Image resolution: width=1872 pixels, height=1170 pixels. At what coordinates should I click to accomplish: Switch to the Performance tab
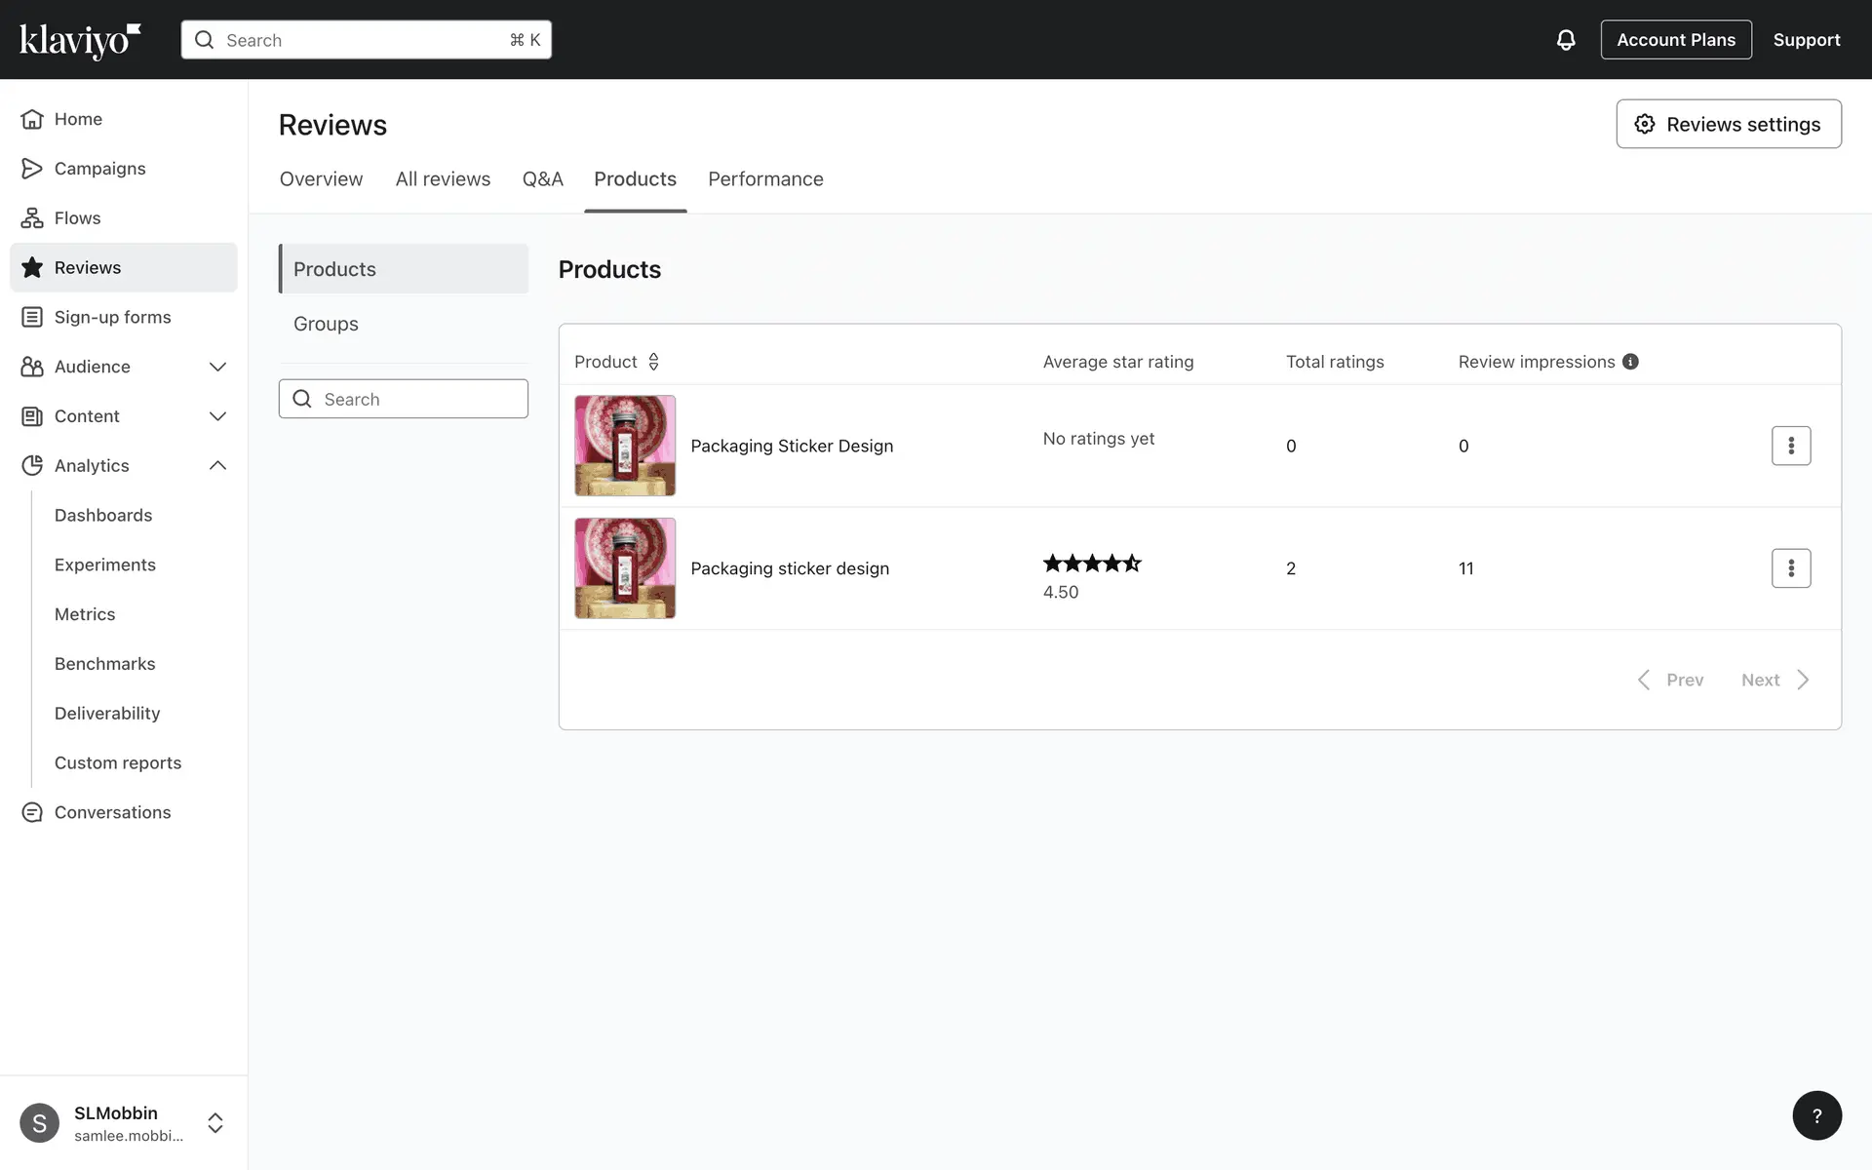(765, 179)
